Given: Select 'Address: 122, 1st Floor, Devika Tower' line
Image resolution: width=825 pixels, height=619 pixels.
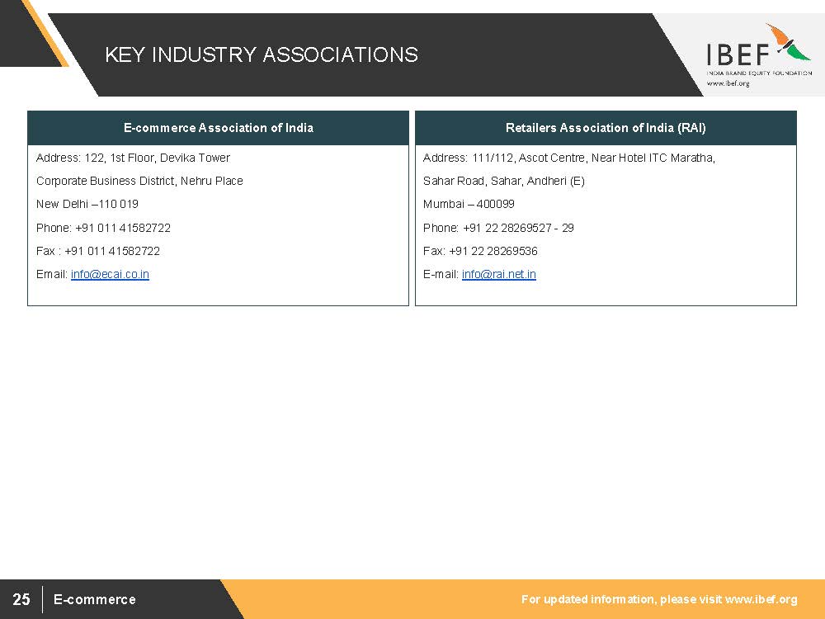Looking at the screenshot, I should 133,158.
